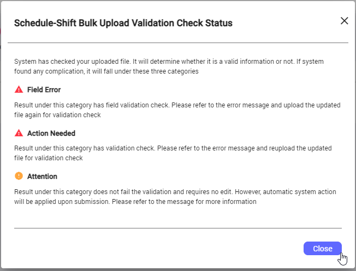Click "requires no edit" in the Attention description

pos(209,192)
